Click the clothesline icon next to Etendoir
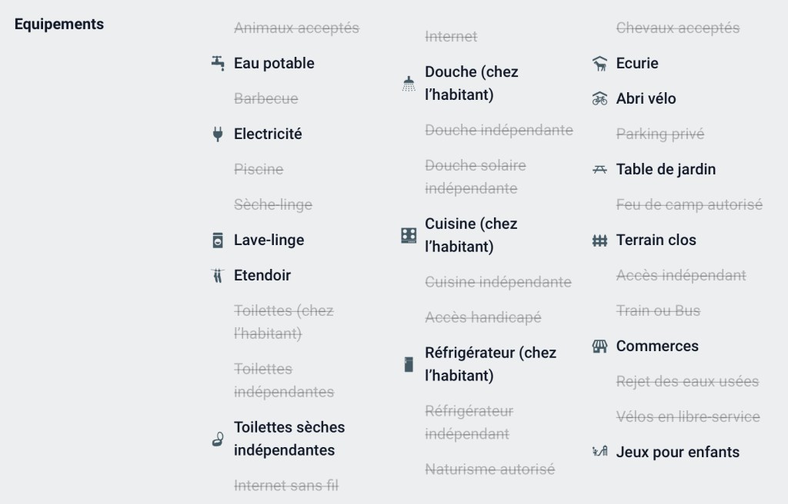Viewport: 788px width, 504px height. tap(218, 275)
